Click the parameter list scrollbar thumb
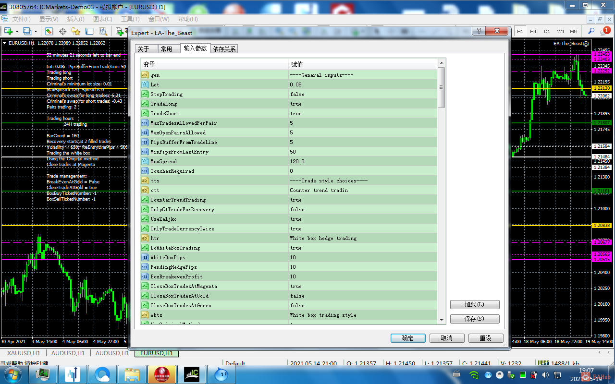The image size is (615, 384). [442, 87]
